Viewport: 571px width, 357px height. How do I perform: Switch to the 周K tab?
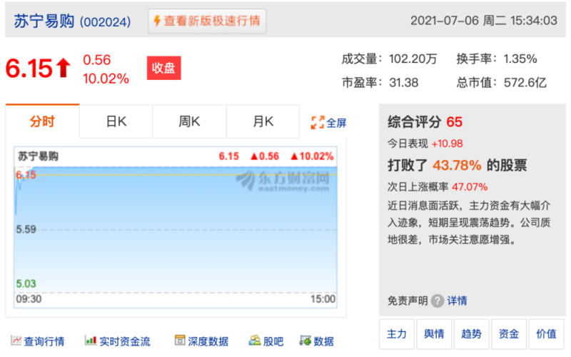tap(189, 121)
